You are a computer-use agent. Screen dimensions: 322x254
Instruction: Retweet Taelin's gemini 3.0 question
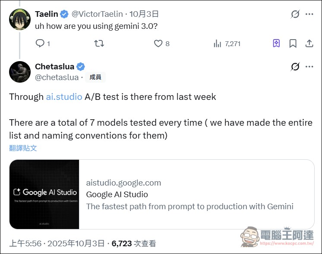[99, 43]
